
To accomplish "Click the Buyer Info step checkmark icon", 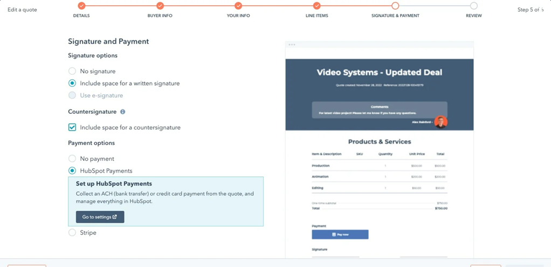I will tap(160, 6).
